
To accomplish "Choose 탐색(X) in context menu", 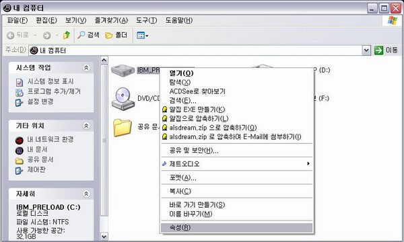I will coord(236,82).
